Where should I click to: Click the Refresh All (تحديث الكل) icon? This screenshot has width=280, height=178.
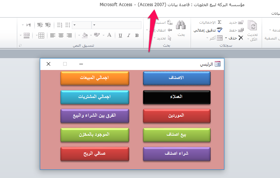click(x=252, y=25)
